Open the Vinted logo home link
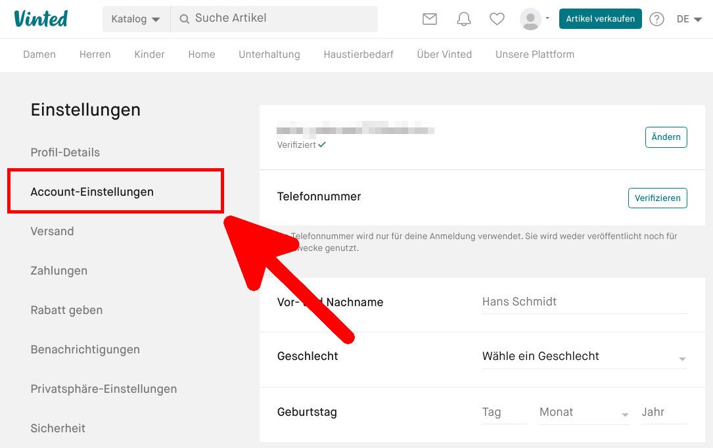Image resolution: width=713 pixels, height=448 pixels. point(41,18)
